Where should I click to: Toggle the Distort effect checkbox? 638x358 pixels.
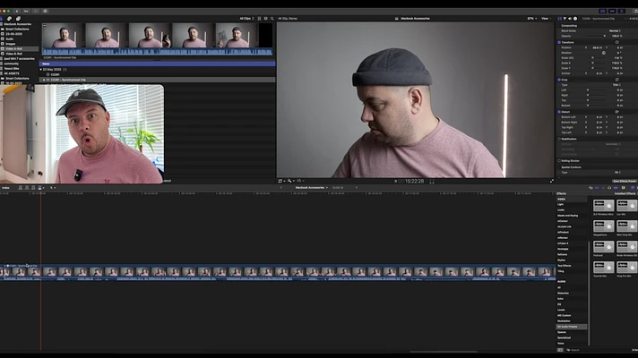pyautogui.click(x=559, y=112)
